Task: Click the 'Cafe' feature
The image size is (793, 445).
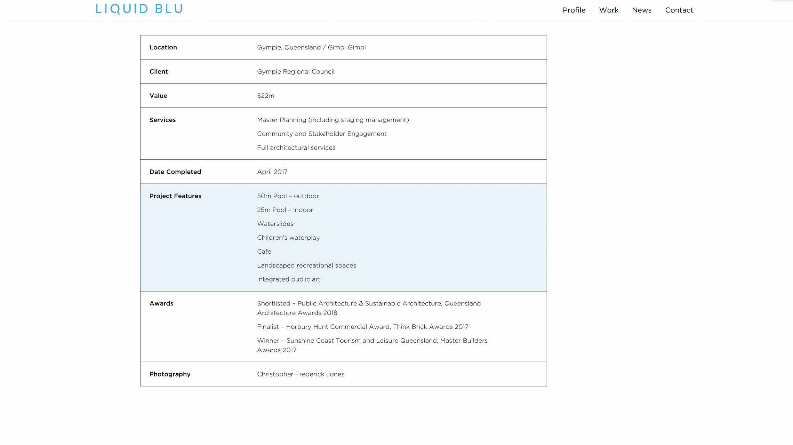Action: (264, 252)
